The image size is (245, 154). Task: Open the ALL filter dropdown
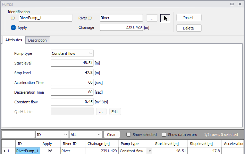pos(86,135)
